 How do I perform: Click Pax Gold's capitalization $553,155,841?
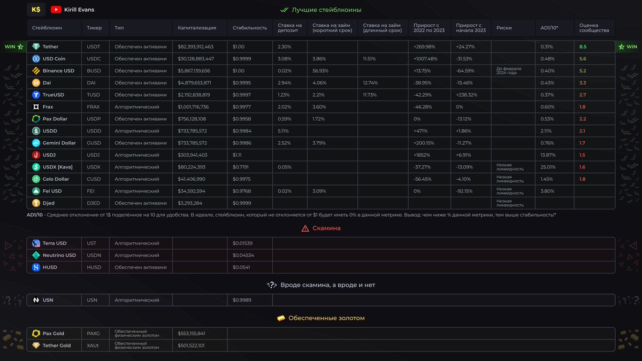click(192, 333)
